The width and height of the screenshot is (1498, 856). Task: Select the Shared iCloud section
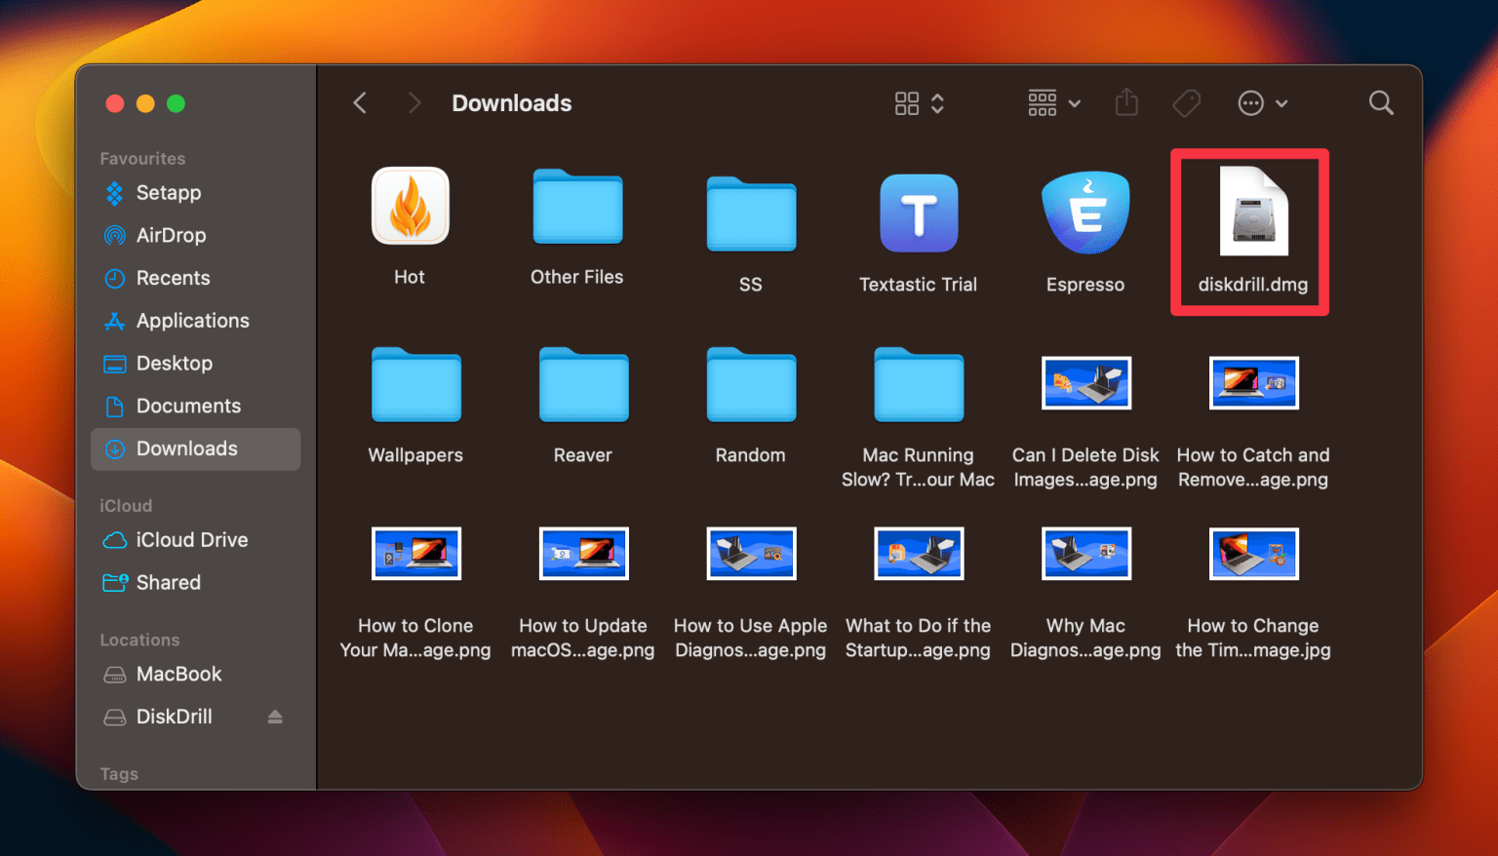coord(167,582)
